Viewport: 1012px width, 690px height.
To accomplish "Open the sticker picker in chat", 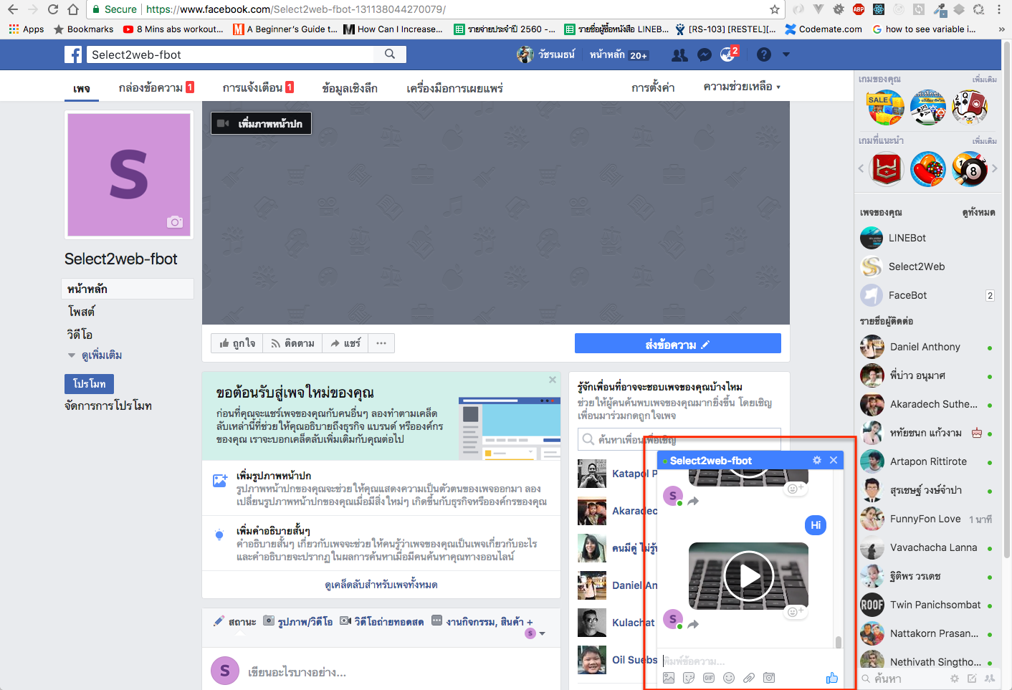I will click(x=689, y=678).
